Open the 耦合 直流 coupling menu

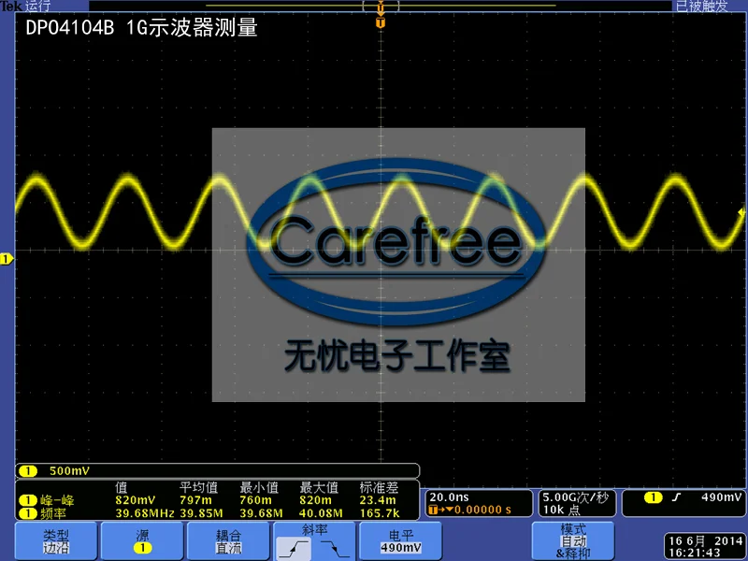(228, 541)
